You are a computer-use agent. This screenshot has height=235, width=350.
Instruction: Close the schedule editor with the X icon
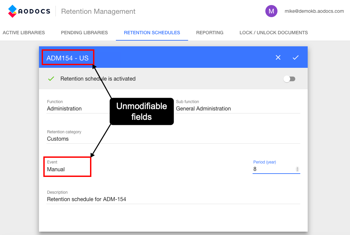click(x=278, y=57)
